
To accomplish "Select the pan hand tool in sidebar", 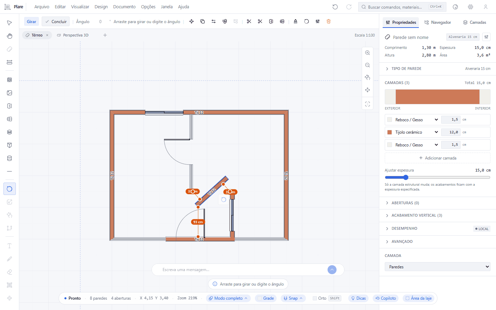I will pyautogui.click(x=10, y=36).
